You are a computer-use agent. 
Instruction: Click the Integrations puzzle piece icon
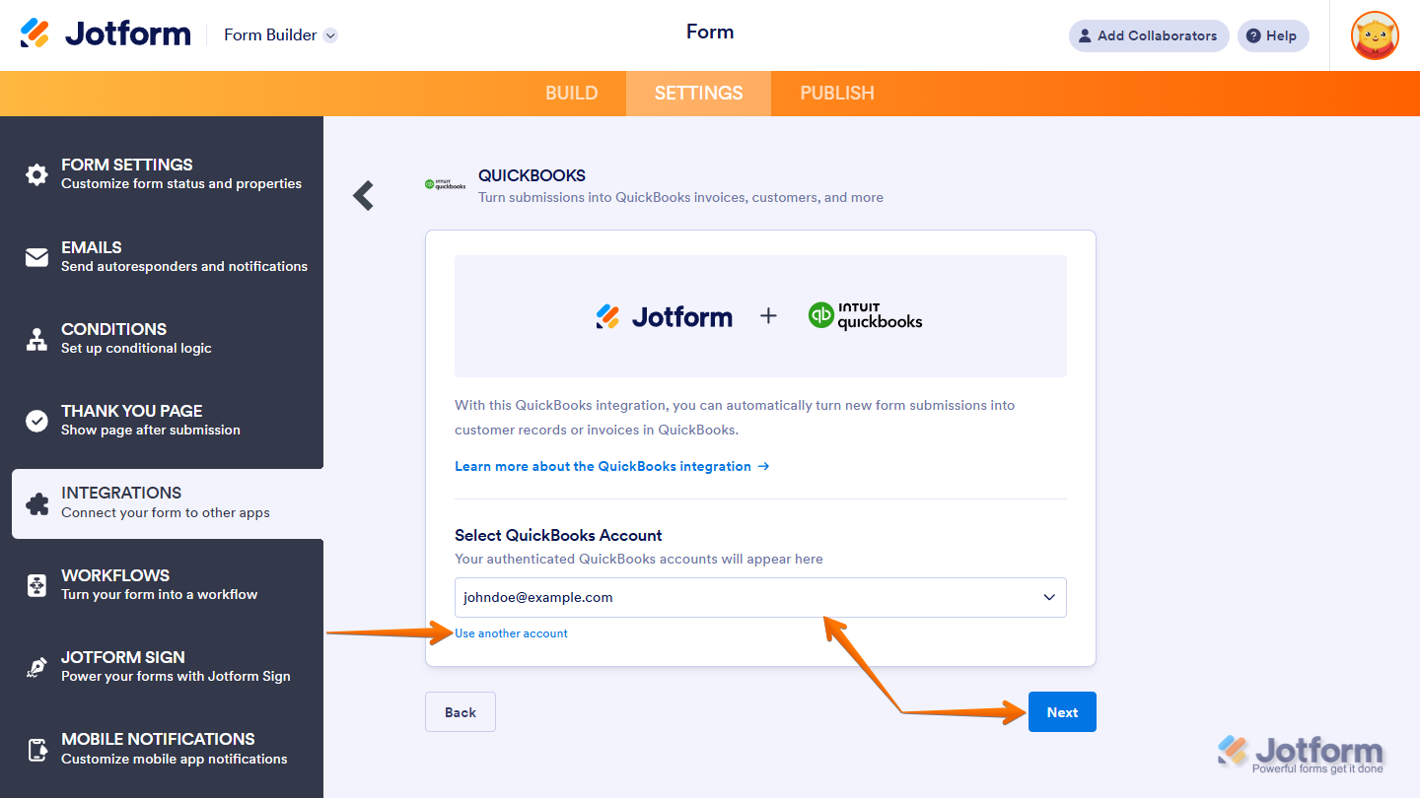(x=36, y=503)
